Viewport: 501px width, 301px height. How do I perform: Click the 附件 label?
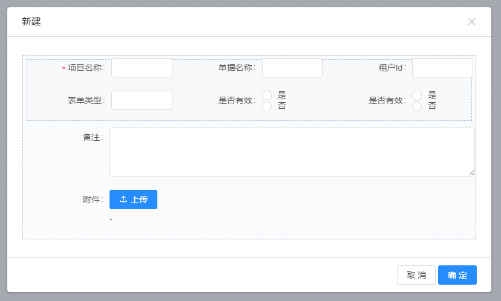click(91, 199)
